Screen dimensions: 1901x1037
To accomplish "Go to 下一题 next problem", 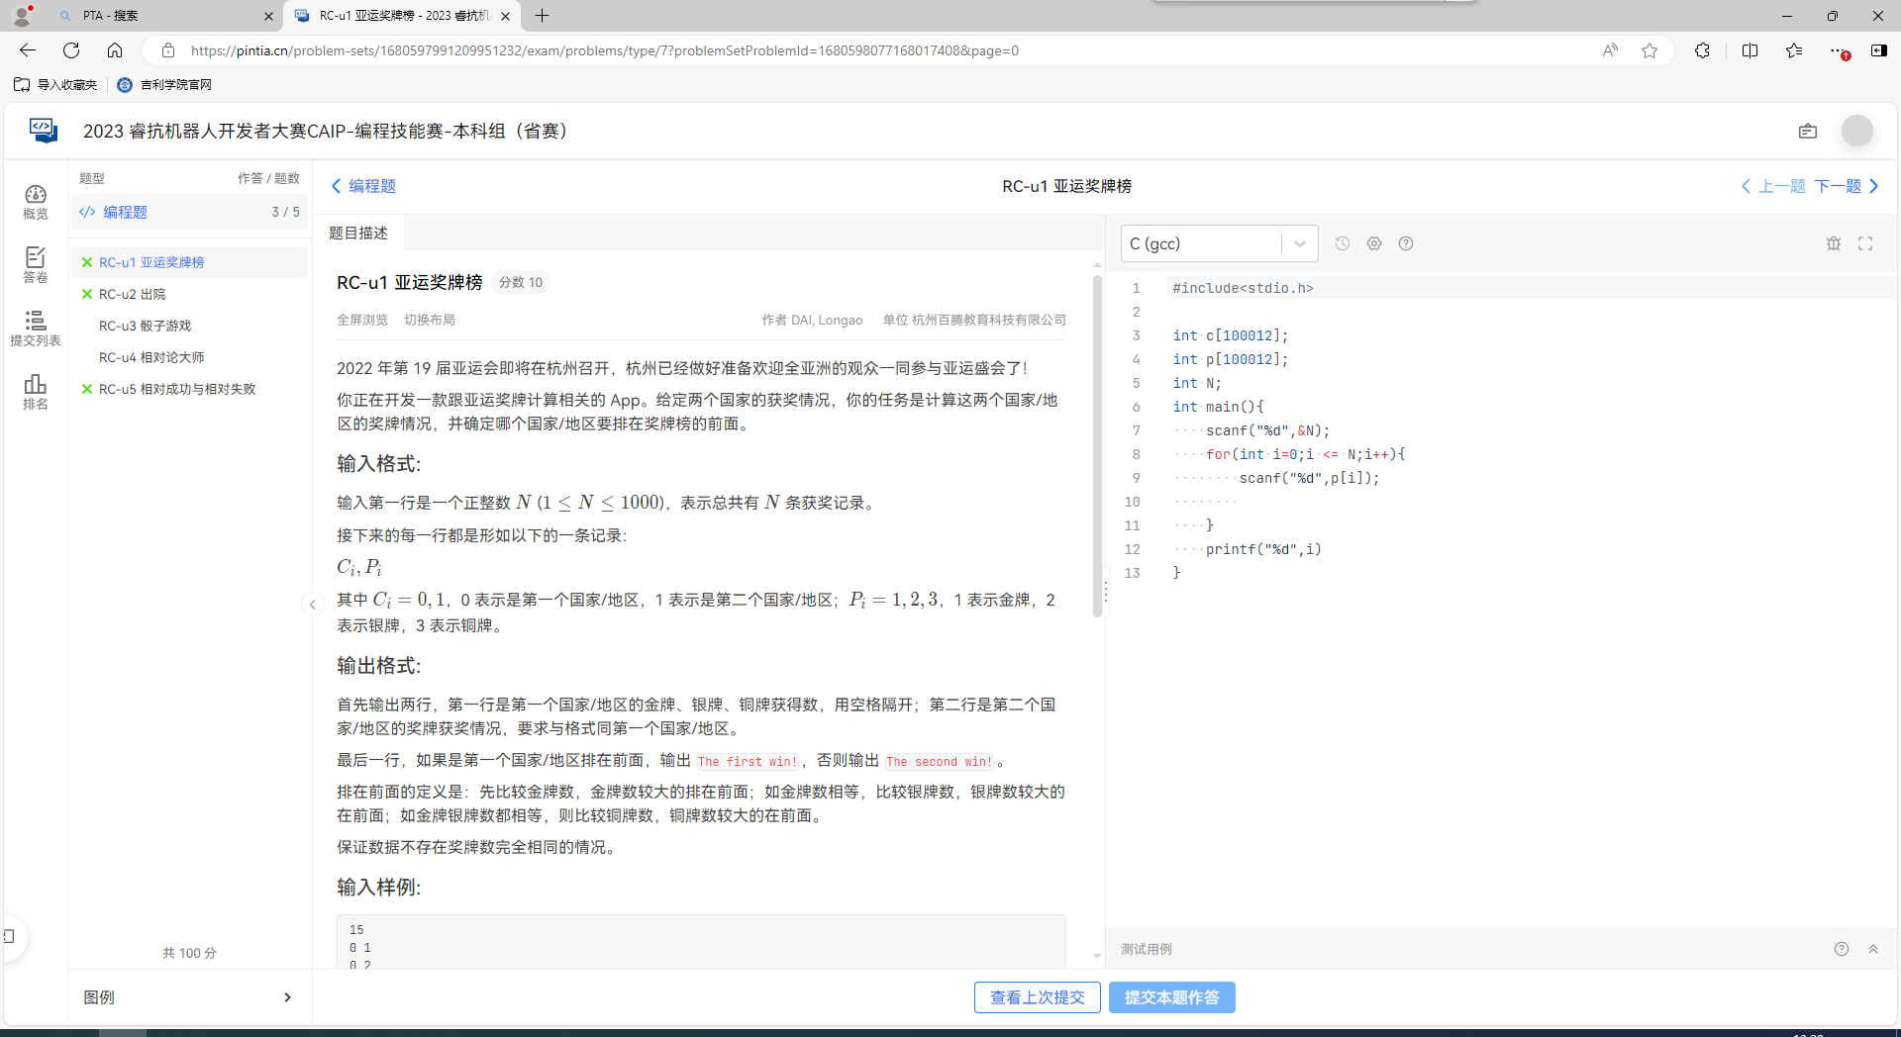I will [x=1846, y=186].
